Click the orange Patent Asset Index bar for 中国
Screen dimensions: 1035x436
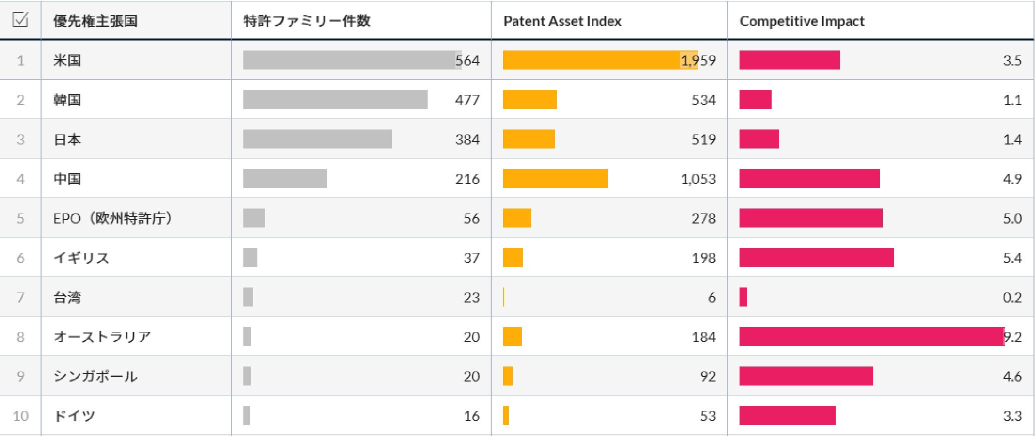pyautogui.click(x=555, y=178)
